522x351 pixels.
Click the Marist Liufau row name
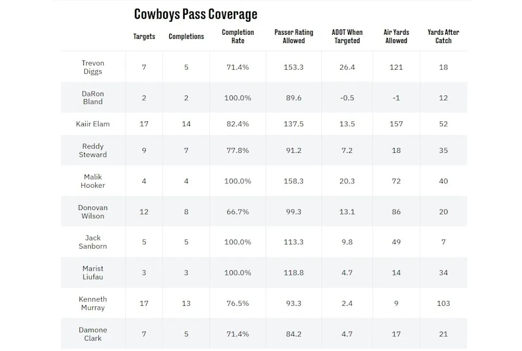point(93,273)
